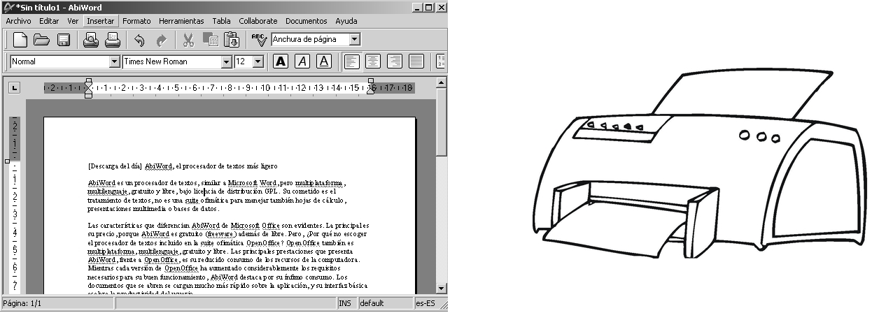
Task: Open the Herramientas menu
Action: coord(181,21)
